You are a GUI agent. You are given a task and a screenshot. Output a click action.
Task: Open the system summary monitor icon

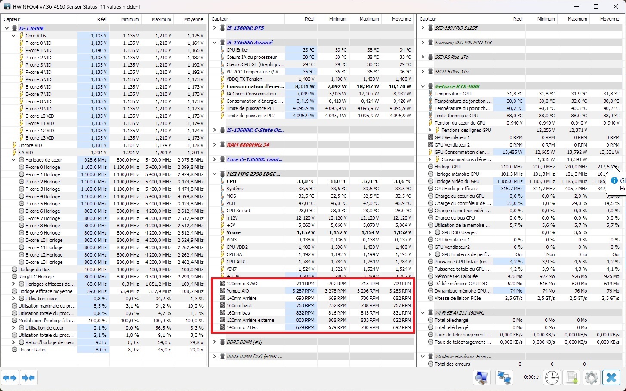481,378
